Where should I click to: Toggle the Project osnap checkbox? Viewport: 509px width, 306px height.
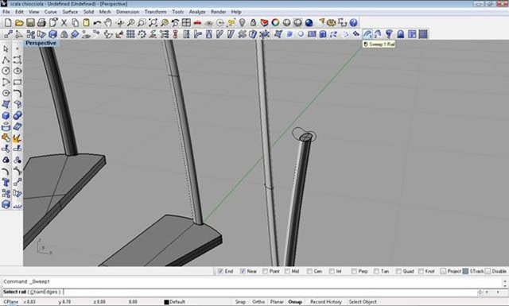coord(443,271)
